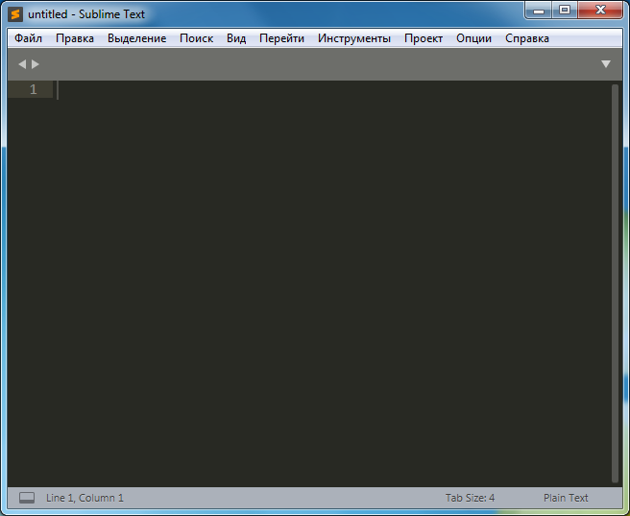
Task: Close the Sublime Text window
Action: (x=600, y=10)
